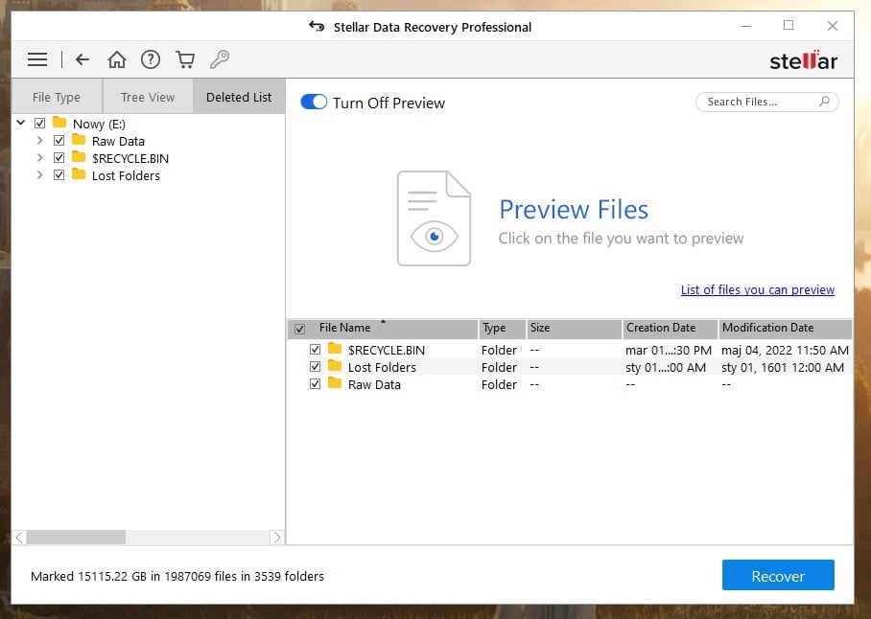Close the Stellar Data Recovery window

(832, 26)
